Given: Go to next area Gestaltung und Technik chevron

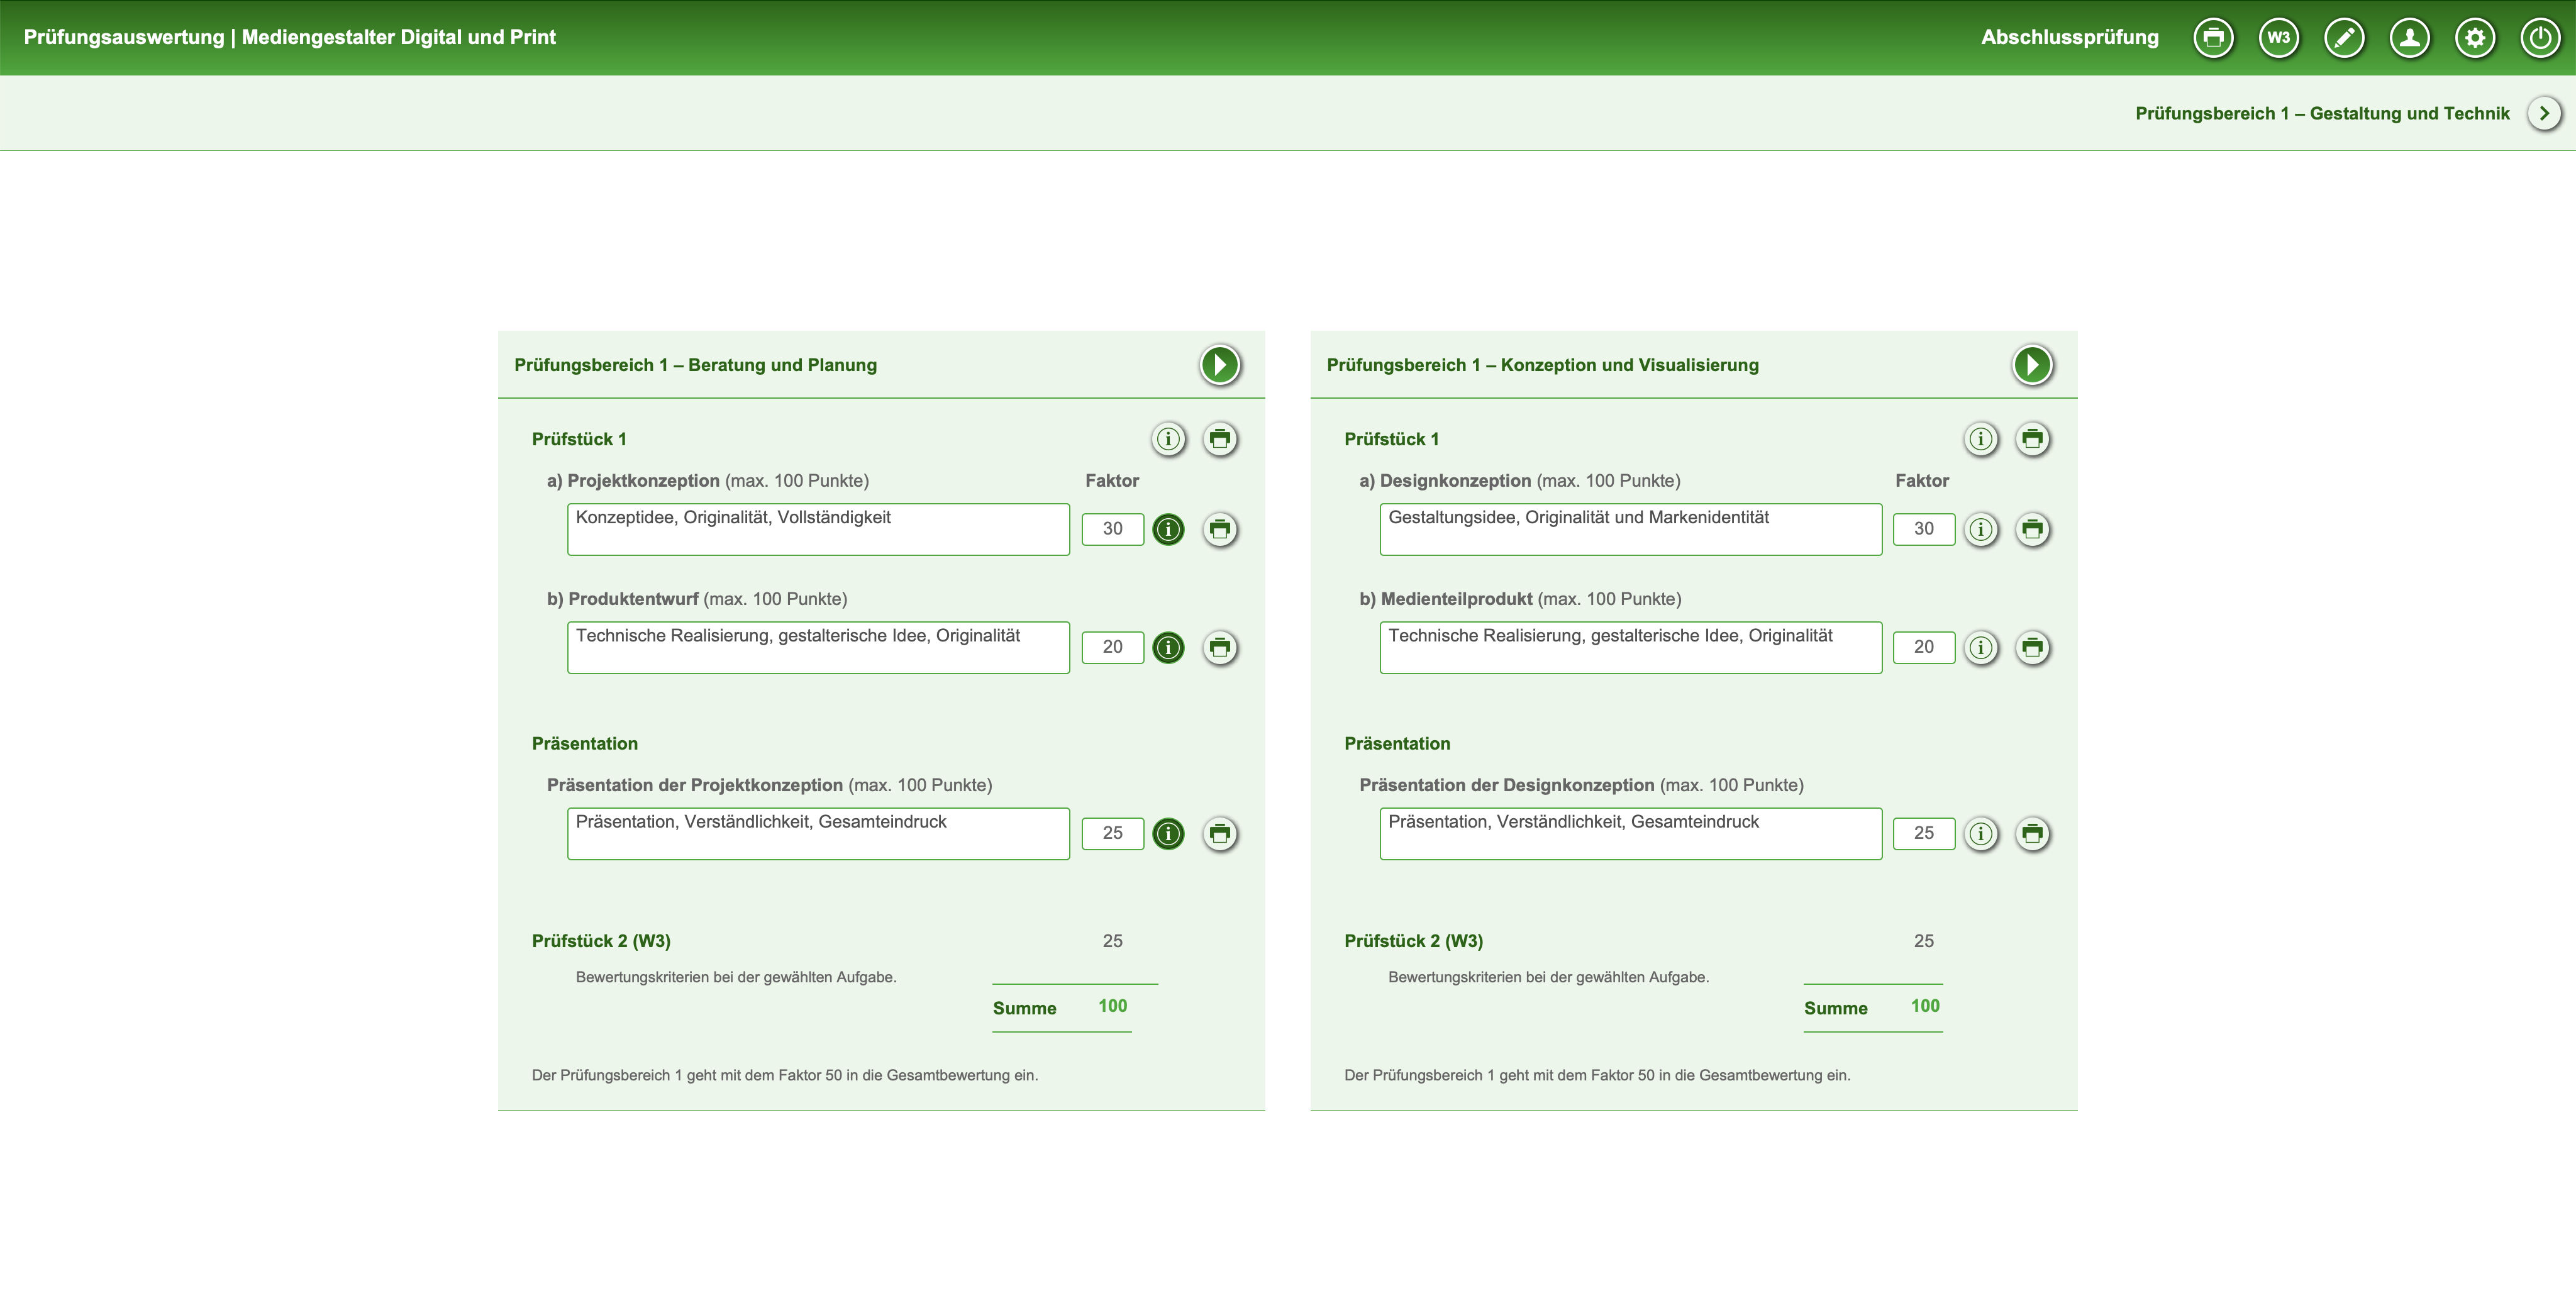Looking at the screenshot, I should 2544,113.
